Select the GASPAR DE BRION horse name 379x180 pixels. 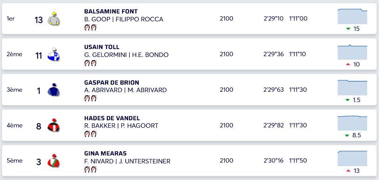coord(112,83)
